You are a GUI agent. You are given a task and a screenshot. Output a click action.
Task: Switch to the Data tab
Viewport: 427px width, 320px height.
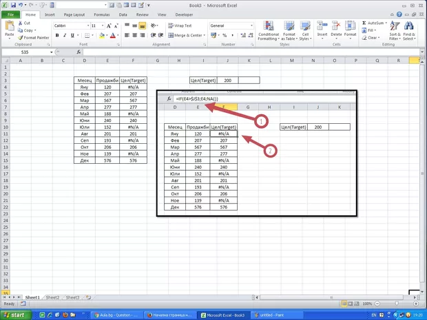point(123,14)
